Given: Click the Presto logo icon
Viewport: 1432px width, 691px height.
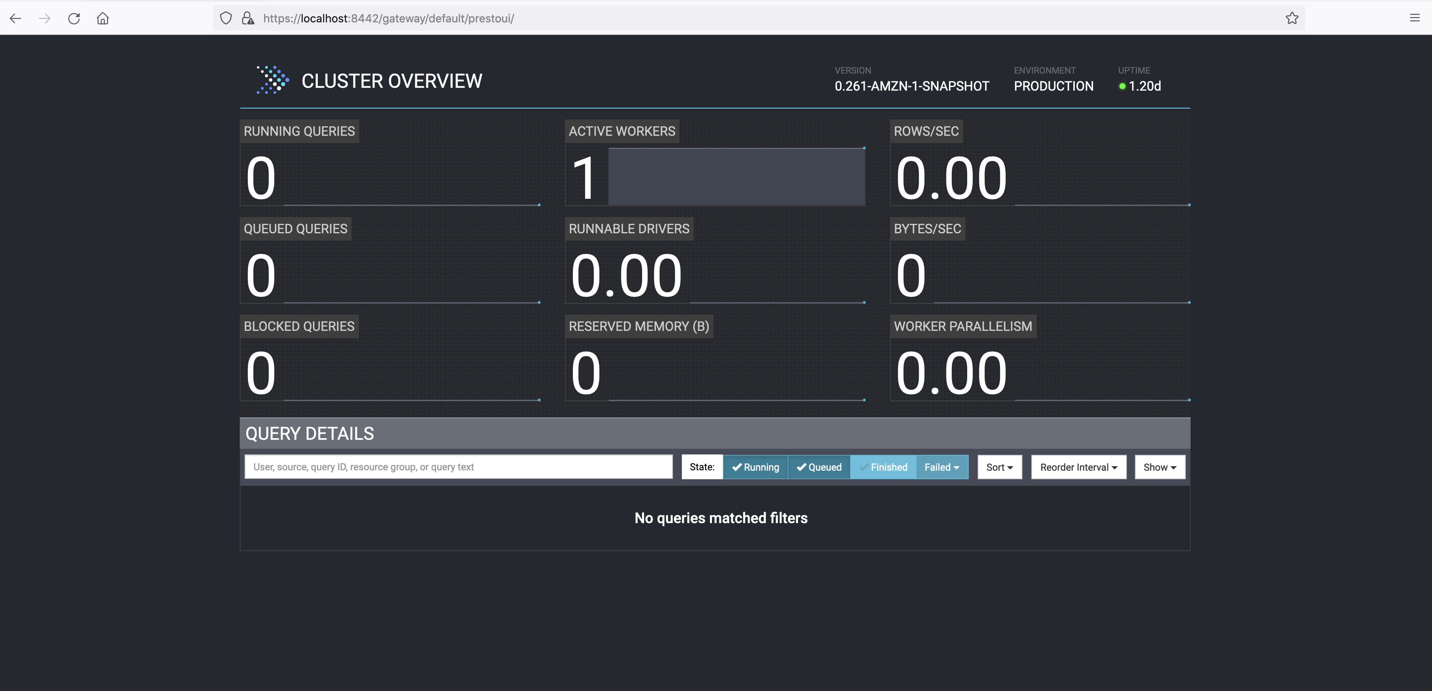Looking at the screenshot, I should point(272,80).
